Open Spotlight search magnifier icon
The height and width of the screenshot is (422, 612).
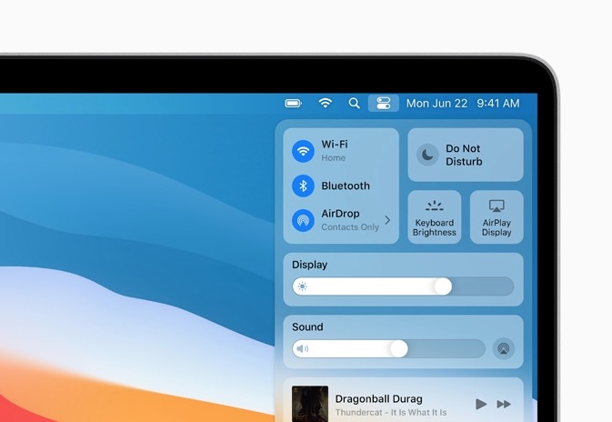pos(355,104)
